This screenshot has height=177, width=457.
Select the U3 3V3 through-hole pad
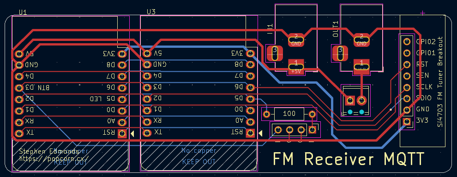250,53
